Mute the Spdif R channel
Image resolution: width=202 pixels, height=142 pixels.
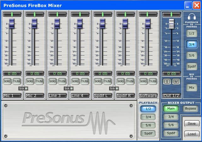(130, 81)
